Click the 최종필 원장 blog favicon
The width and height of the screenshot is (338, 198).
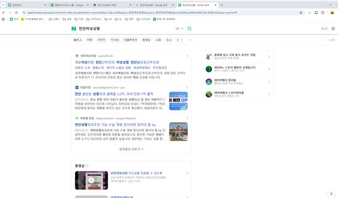click(77, 118)
